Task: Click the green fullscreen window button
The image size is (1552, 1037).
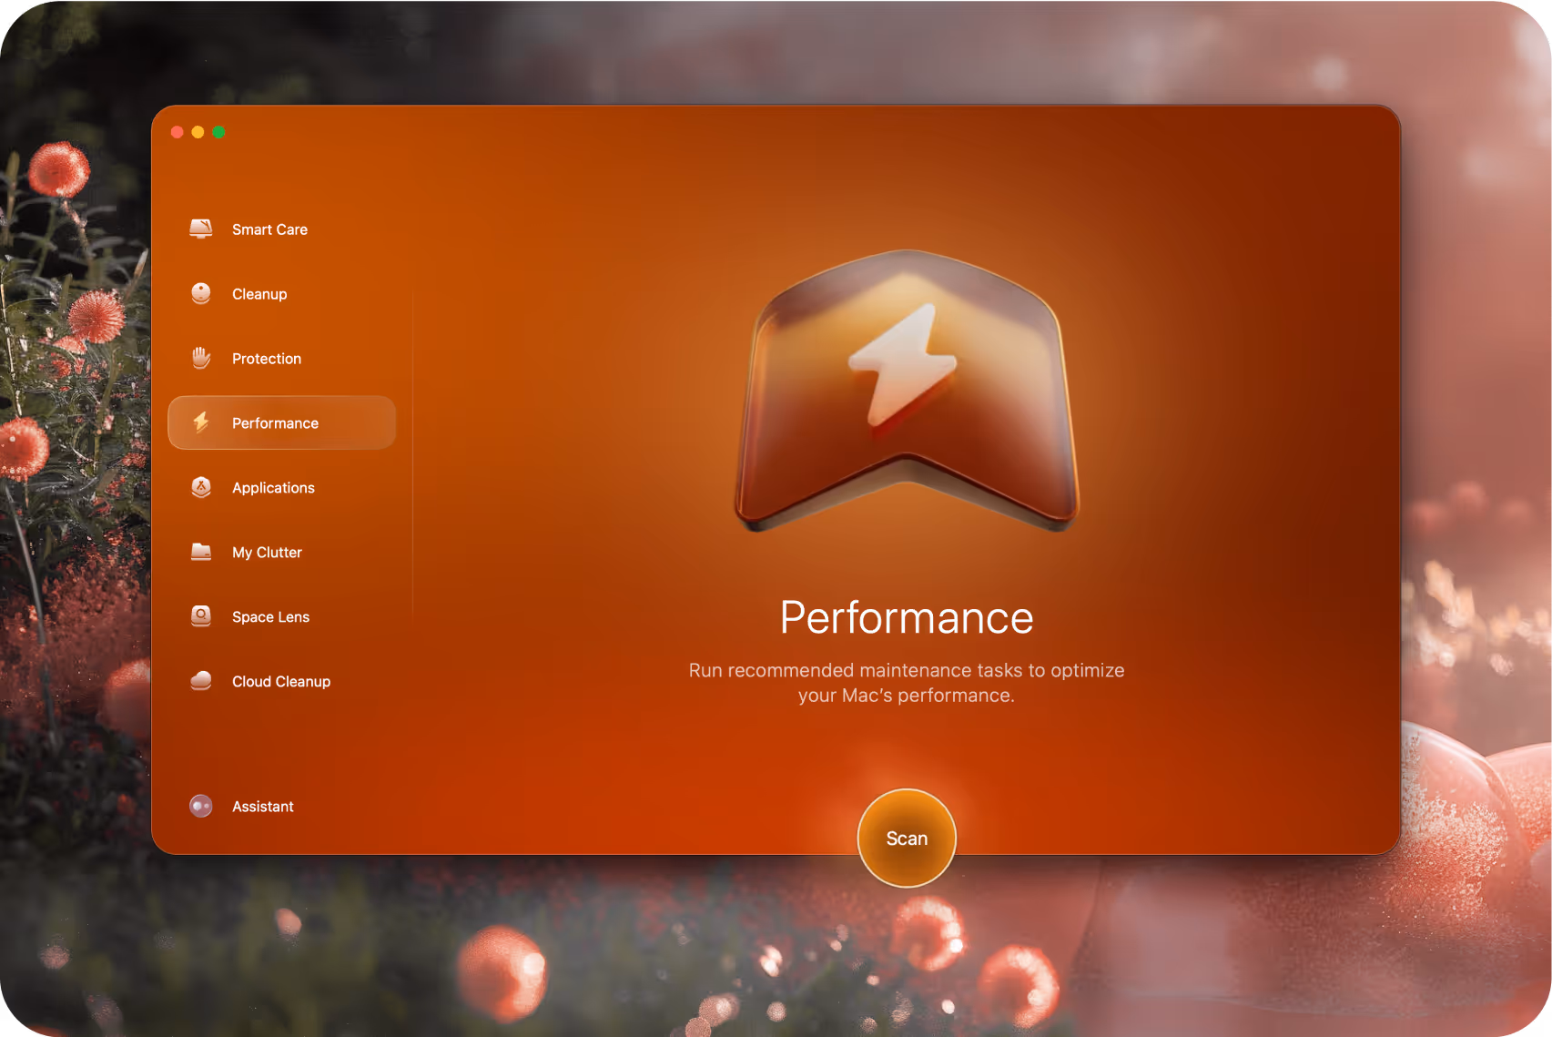Action: 218,132
